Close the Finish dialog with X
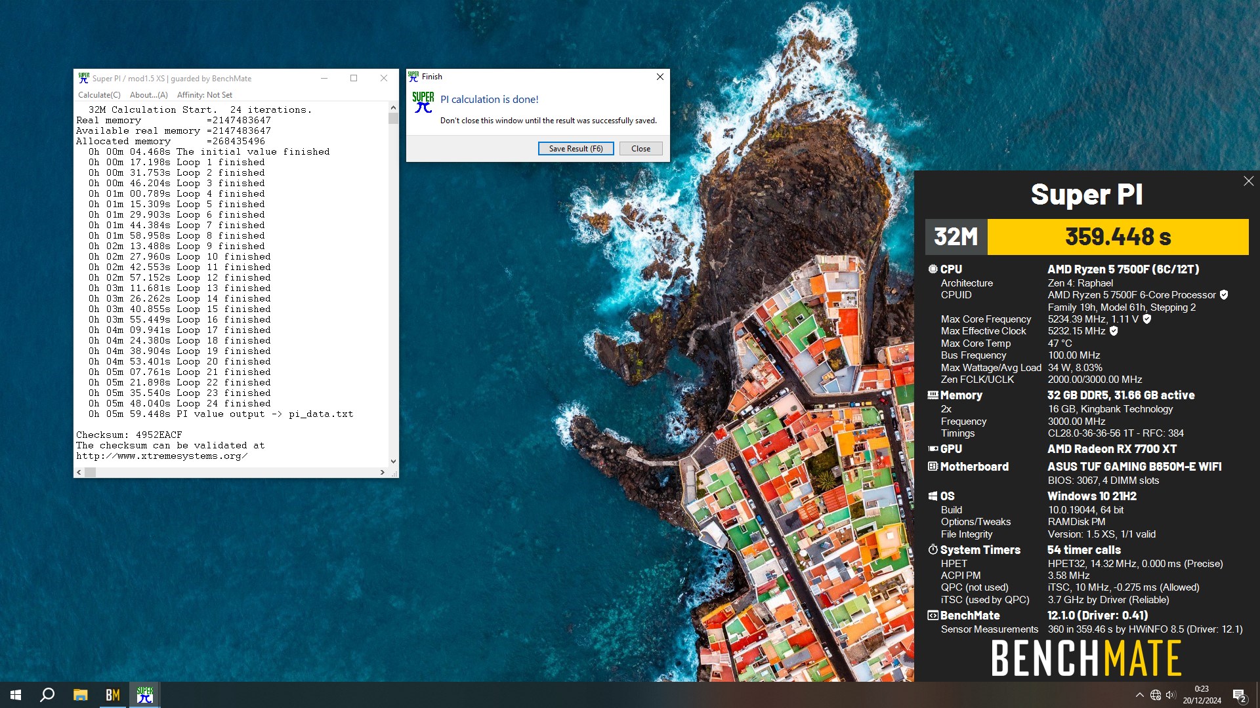 660,77
